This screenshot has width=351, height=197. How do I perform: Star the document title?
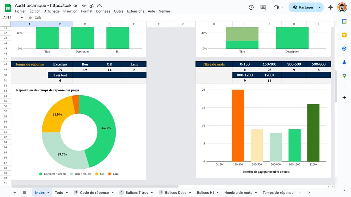84,6
